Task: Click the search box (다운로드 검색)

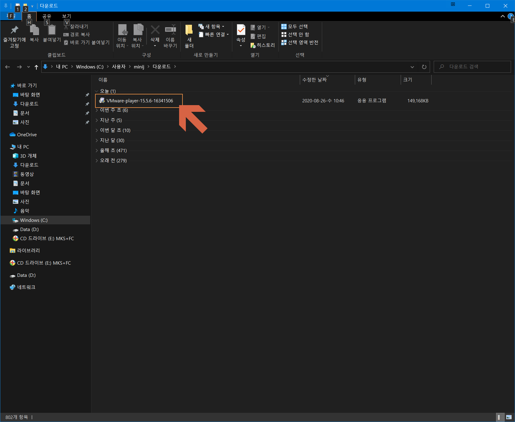Action: (x=472, y=67)
